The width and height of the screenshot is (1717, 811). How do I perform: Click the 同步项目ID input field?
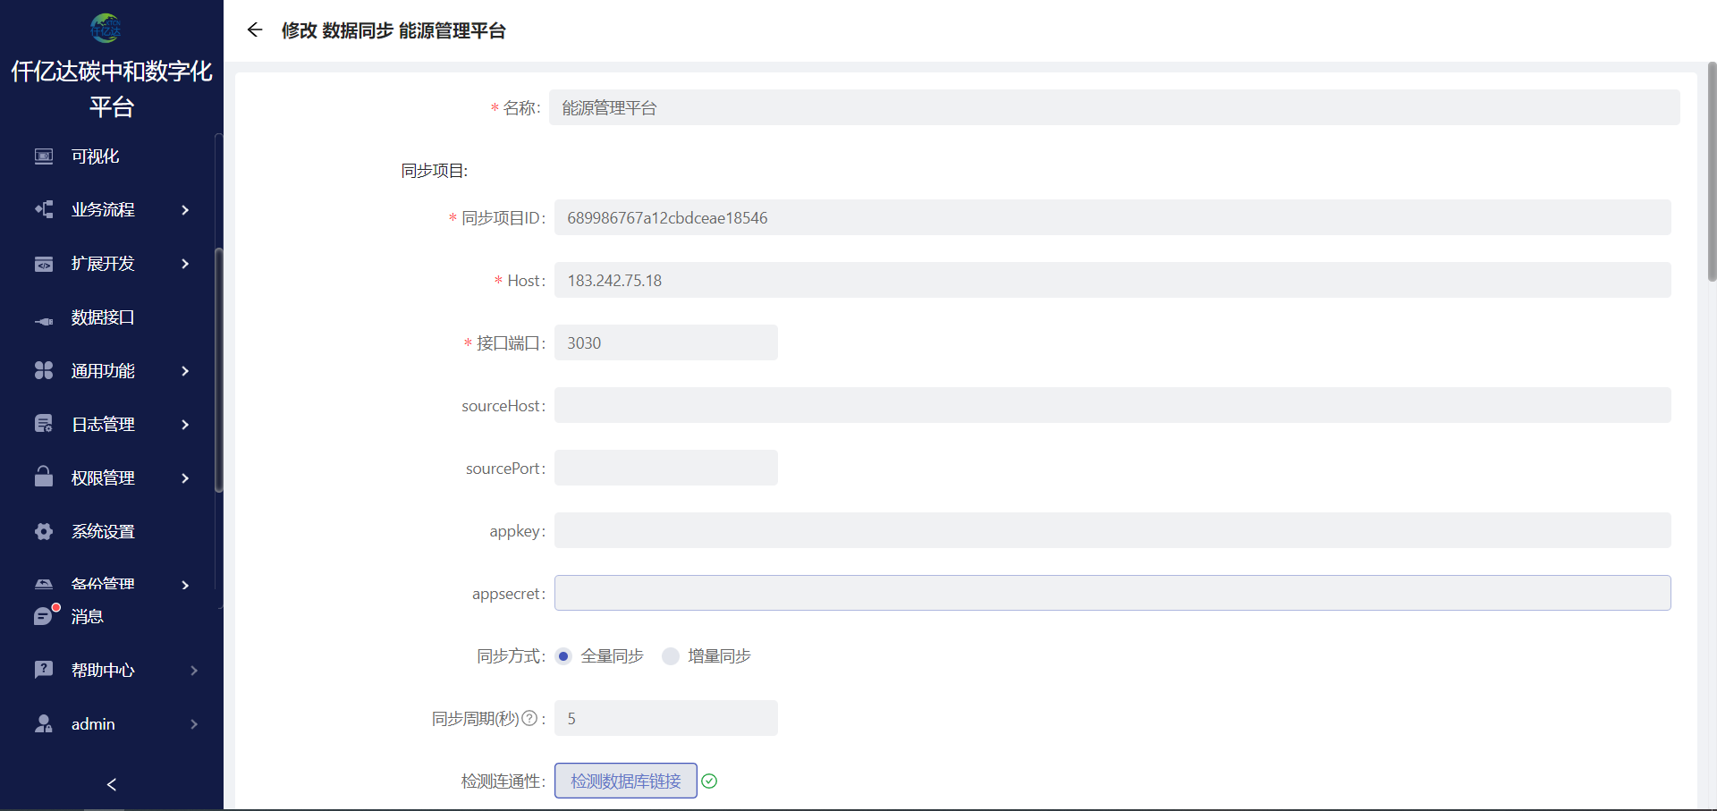(x=1112, y=217)
